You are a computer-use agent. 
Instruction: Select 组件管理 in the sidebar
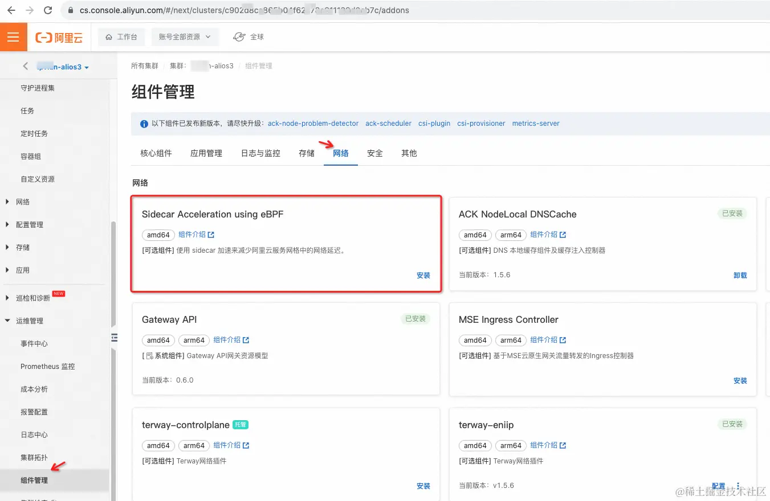pyautogui.click(x=34, y=481)
